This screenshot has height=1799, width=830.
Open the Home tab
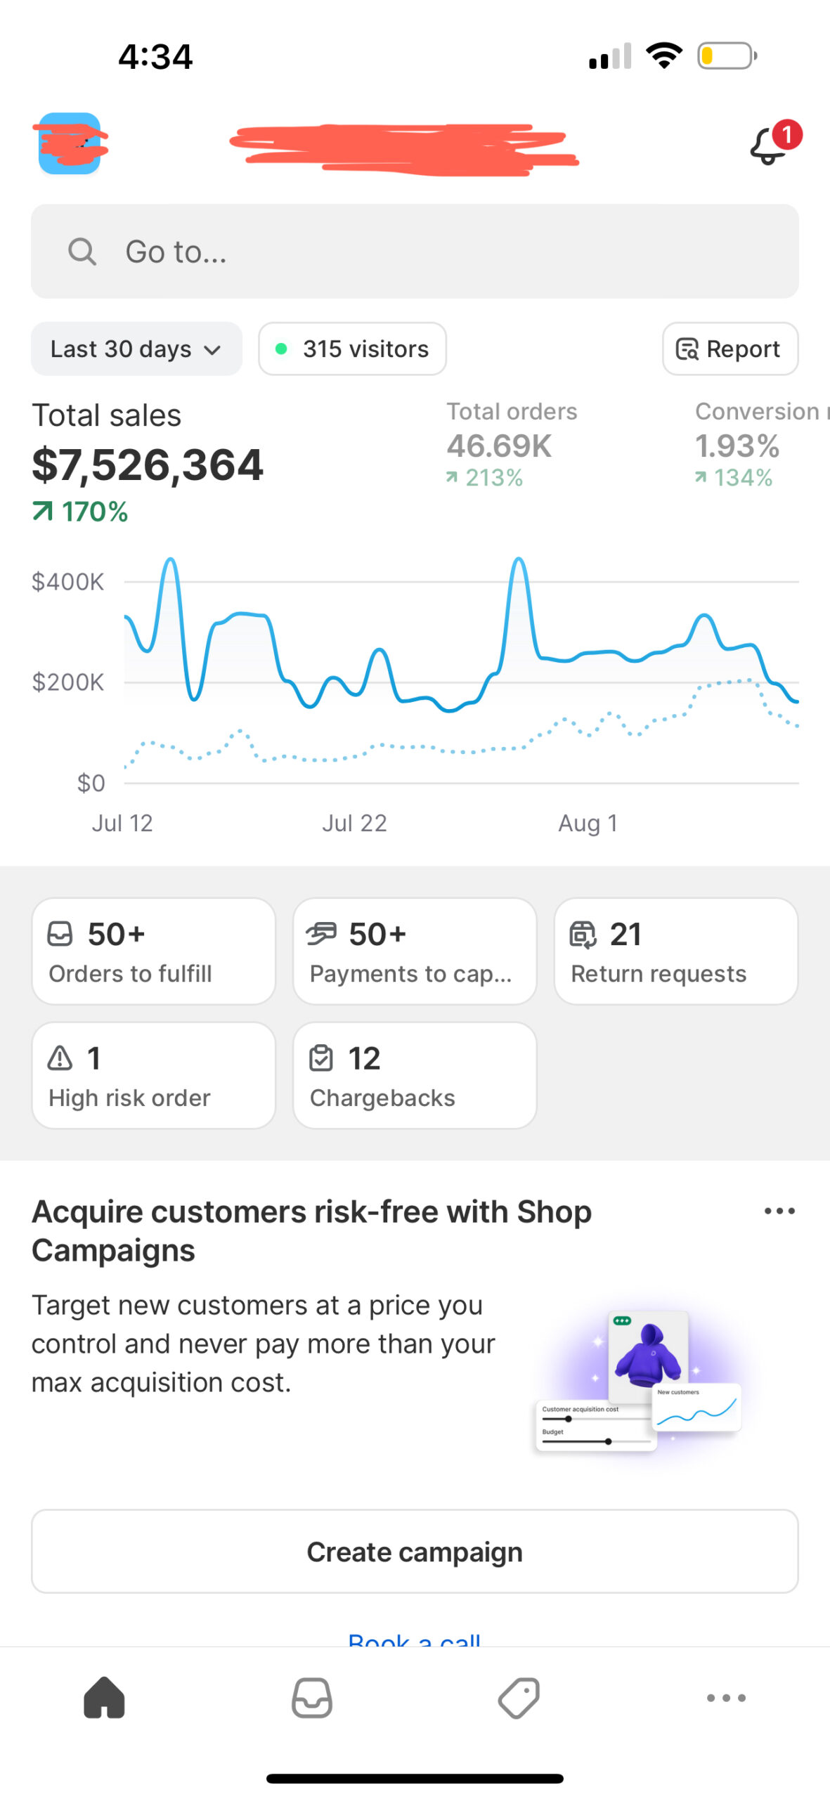coord(104,1697)
